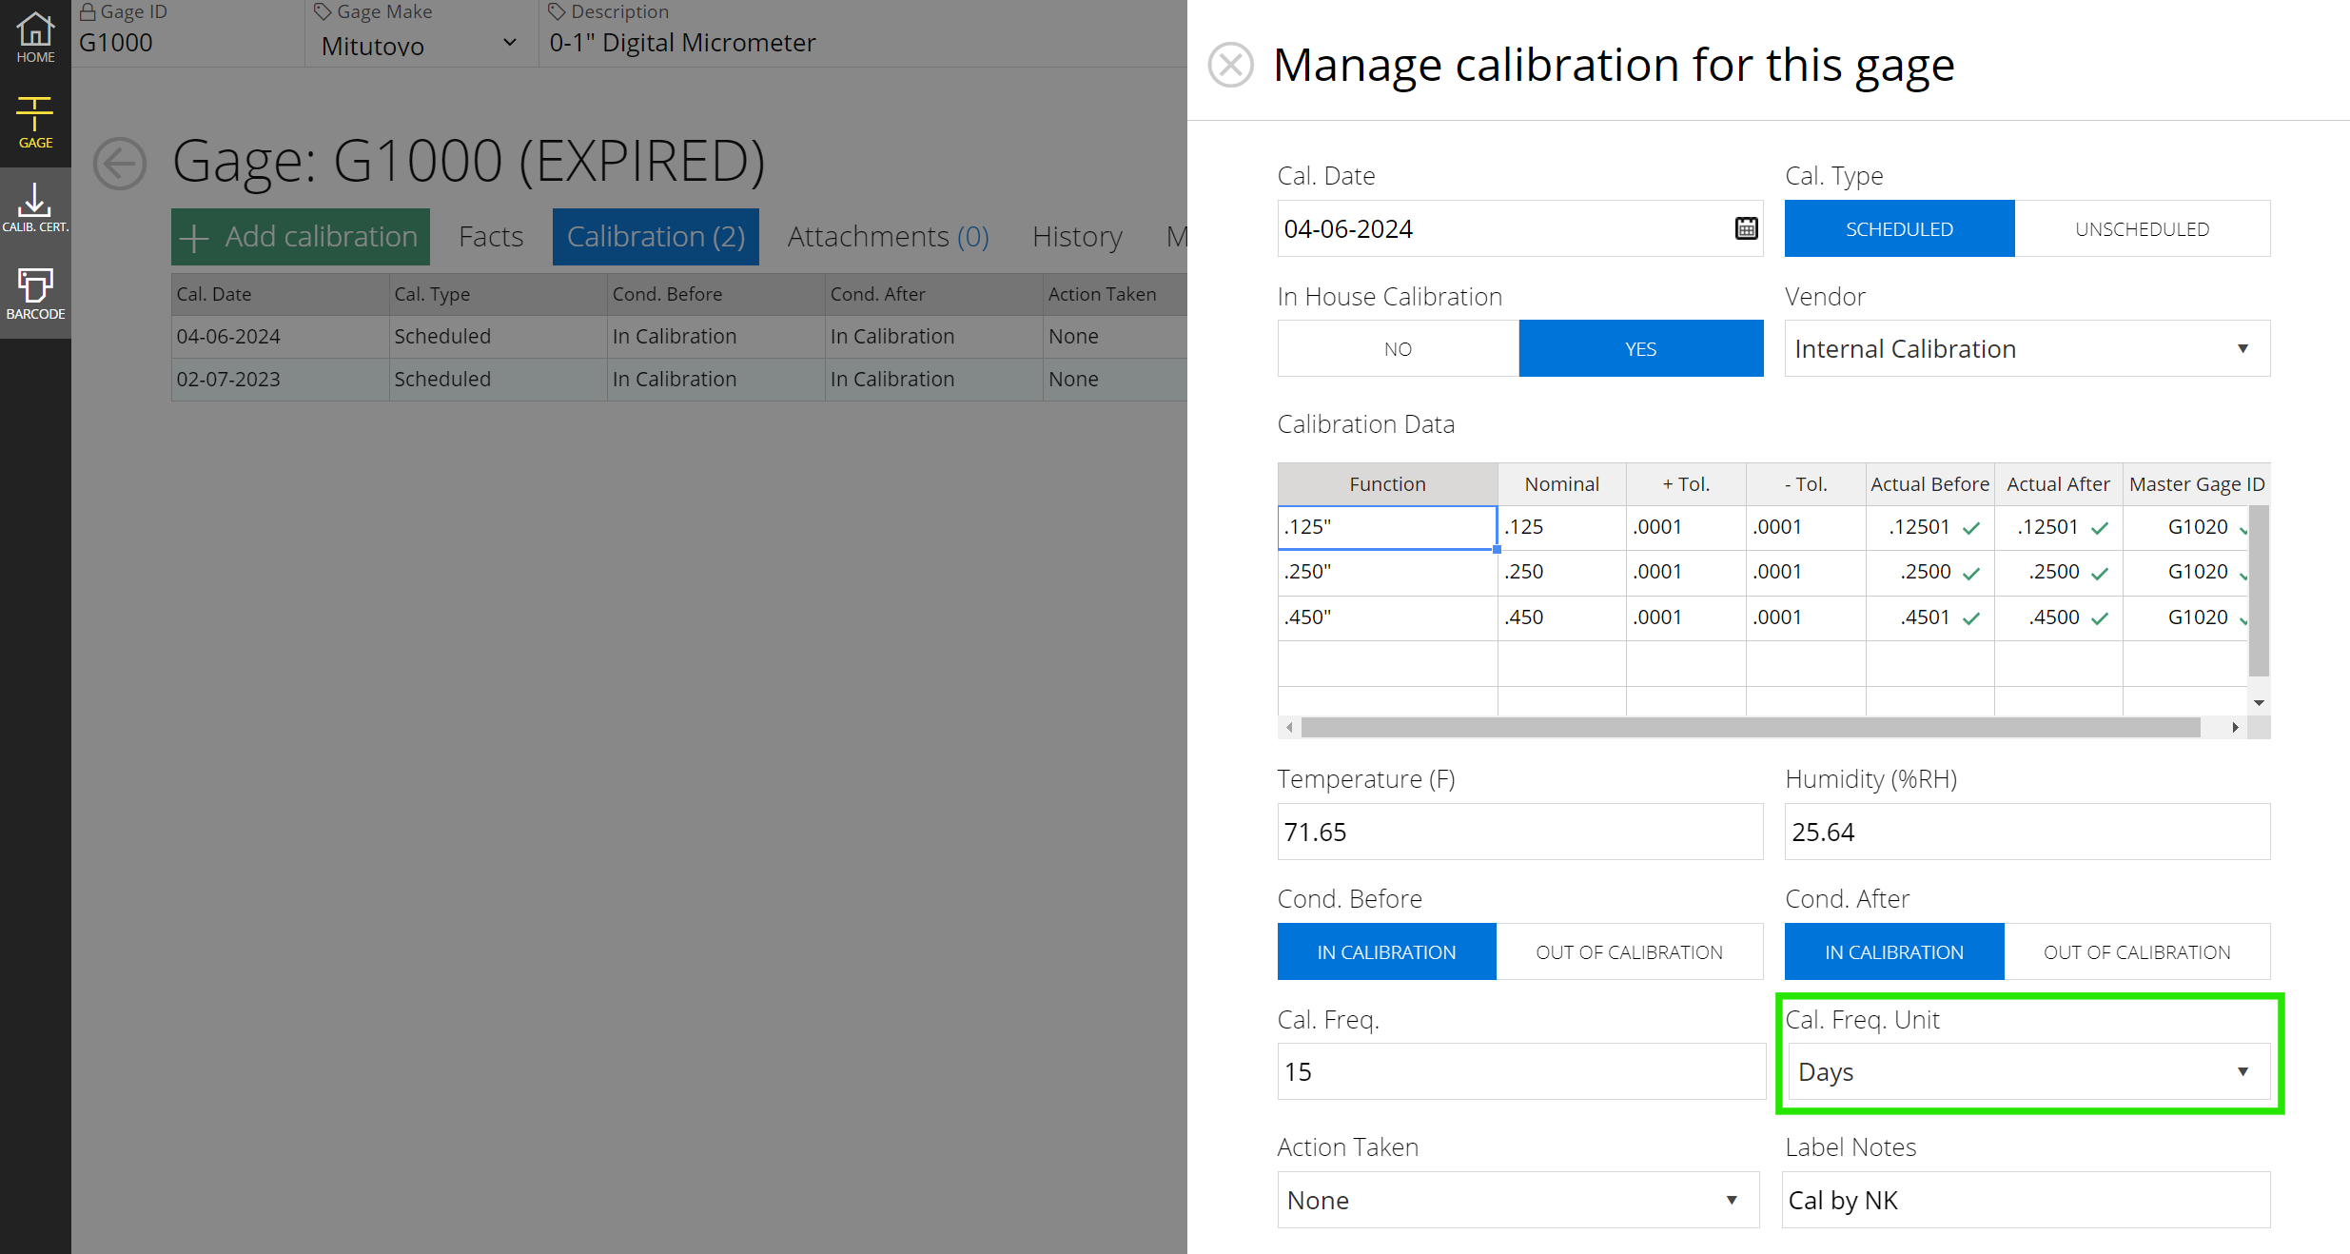
Task: Click the tag icon beside Description
Action: tap(557, 12)
